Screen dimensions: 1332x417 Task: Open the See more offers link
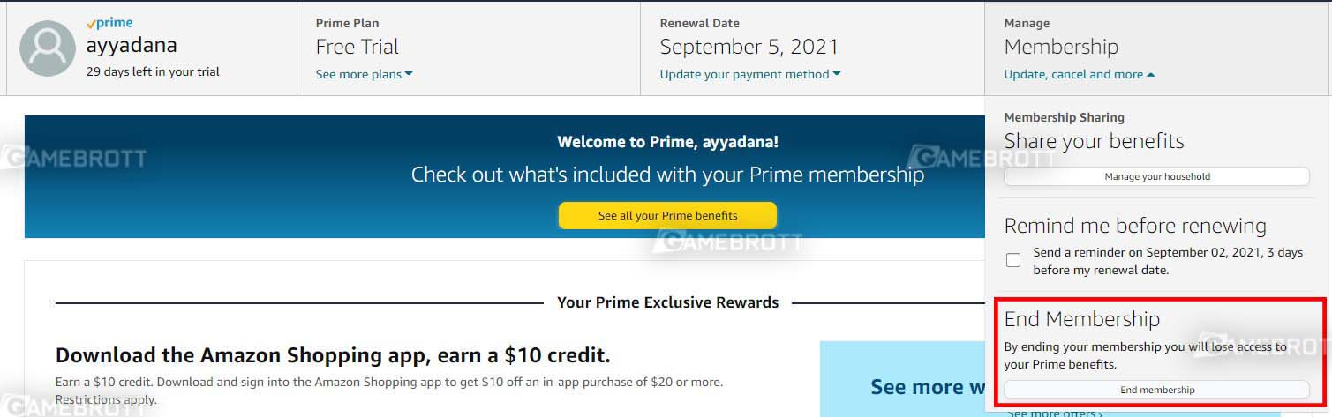(x=1055, y=413)
